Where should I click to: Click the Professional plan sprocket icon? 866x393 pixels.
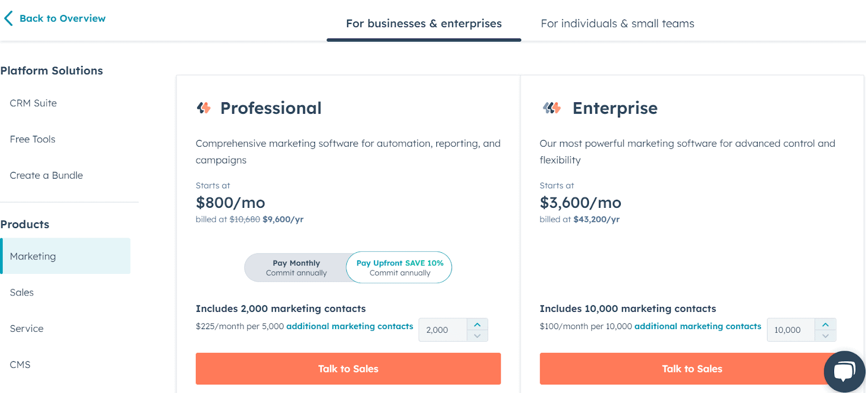(x=204, y=108)
